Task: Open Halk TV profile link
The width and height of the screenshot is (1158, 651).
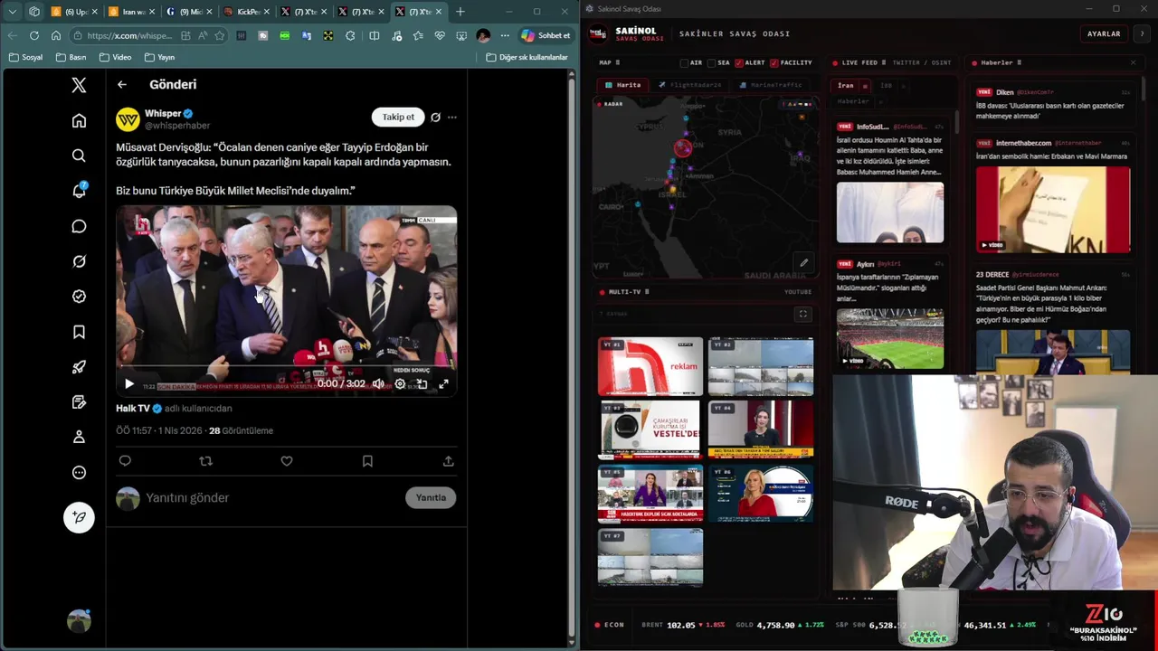Action: tap(133, 409)
